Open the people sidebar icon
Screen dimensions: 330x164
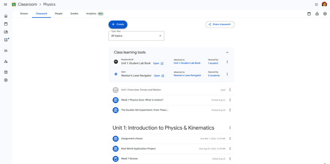point(6,61)
